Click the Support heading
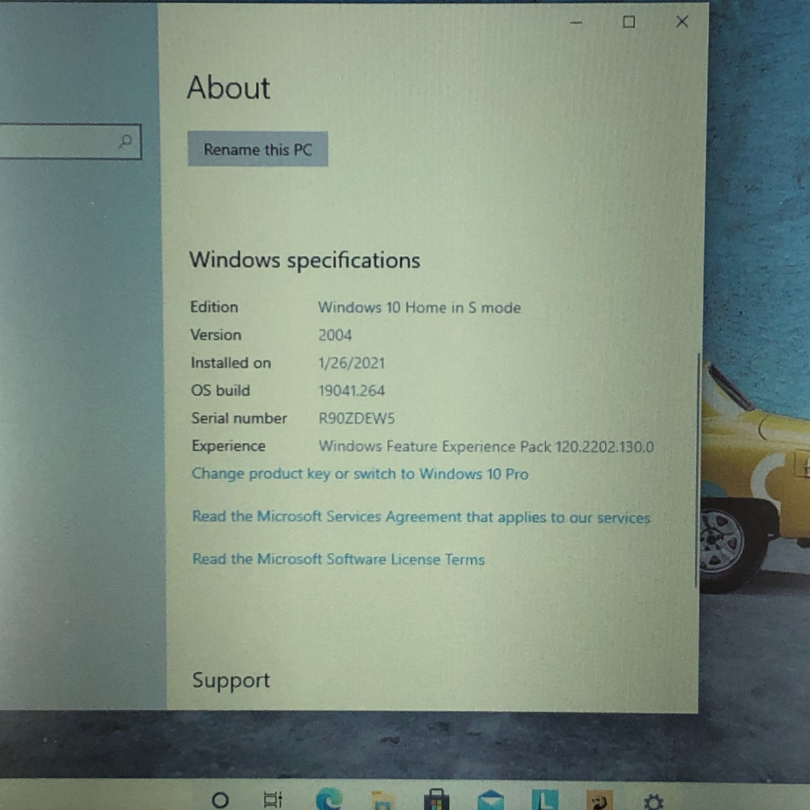The width and height of the screenshot is (810, 810). coord(231,680)
